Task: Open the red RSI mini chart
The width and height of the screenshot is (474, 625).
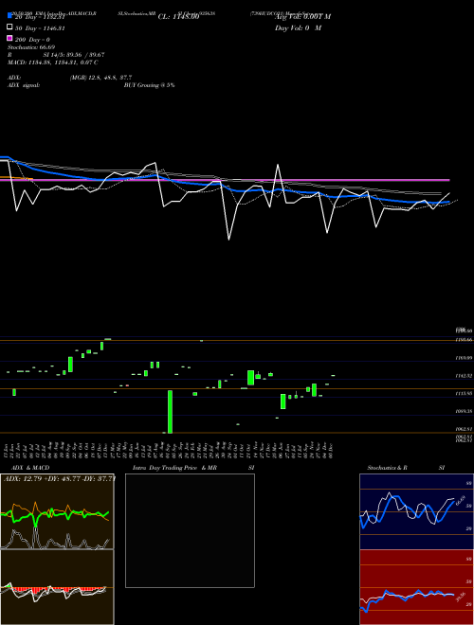Action: coord(416,587)
